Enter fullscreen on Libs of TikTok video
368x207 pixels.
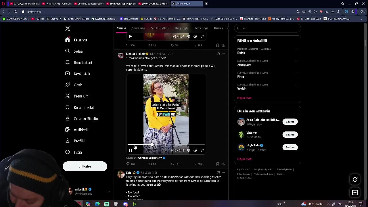pos(202,150)
